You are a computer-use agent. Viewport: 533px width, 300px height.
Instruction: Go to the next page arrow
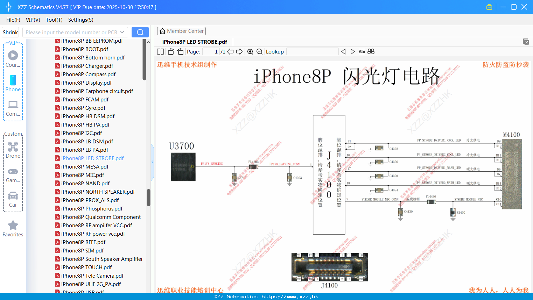(239, 52)
